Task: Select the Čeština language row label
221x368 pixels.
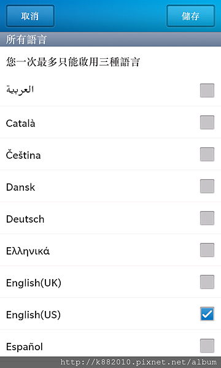Action: click(23, 155)
